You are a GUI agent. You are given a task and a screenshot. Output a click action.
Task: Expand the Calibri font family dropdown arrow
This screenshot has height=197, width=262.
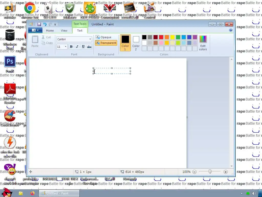point(90,39)
